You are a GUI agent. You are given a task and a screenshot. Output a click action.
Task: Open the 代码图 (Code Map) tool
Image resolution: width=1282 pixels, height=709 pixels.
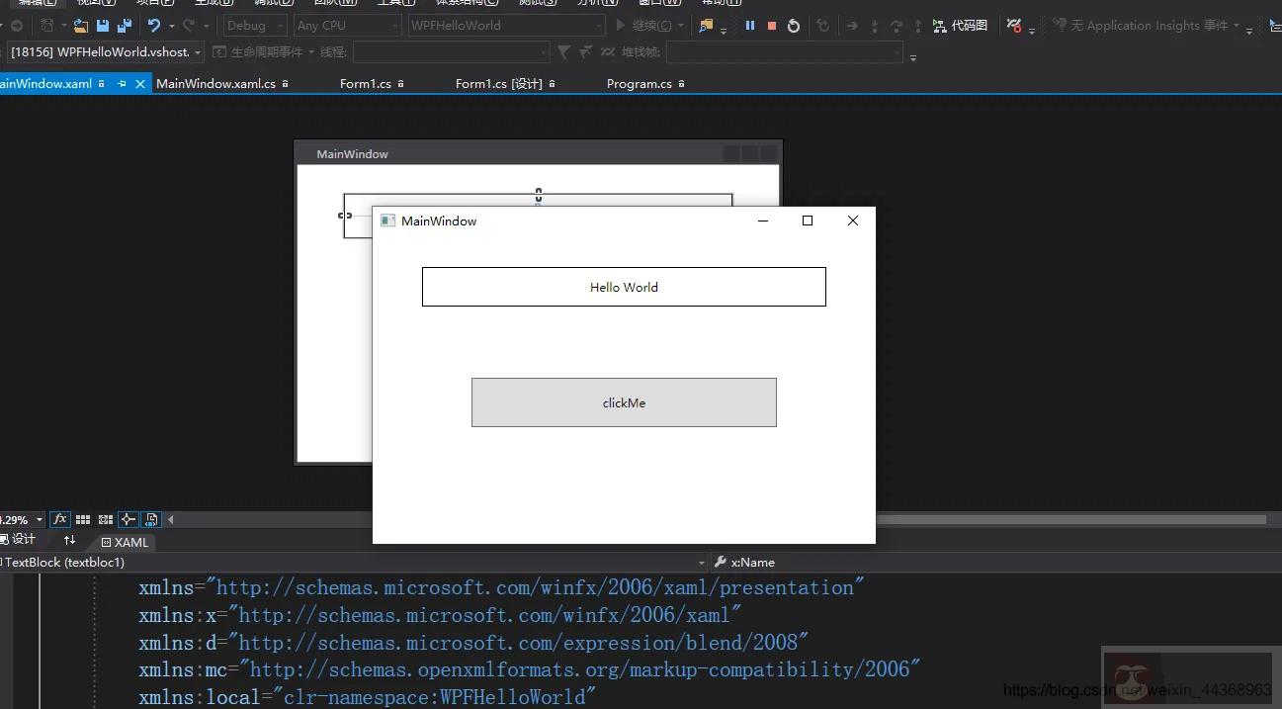pos(959,25)
